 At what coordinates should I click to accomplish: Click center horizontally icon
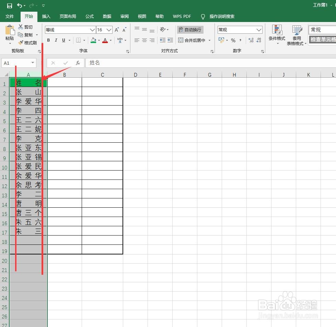pyautogui.click(x=144, y=40)
